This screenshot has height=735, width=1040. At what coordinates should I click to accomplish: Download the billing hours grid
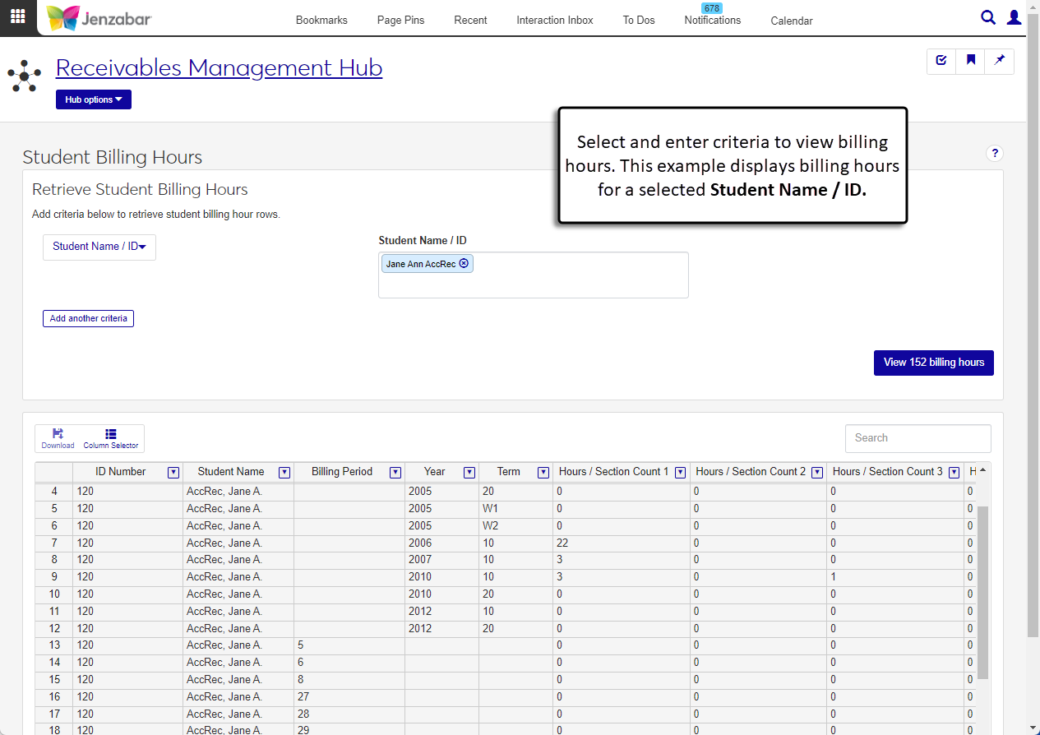point(58,438)
